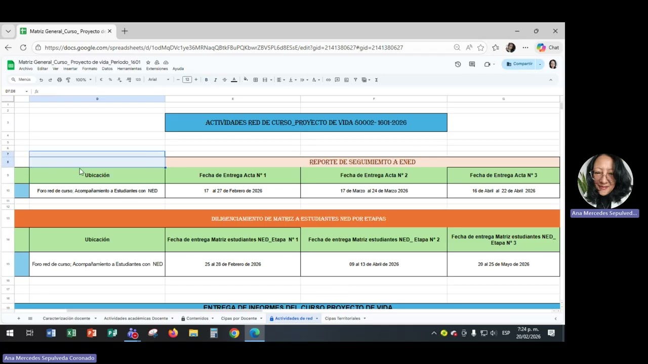Viewport: 648px width, 364px height.
Task: Open Chrome from the Windows taskbar
Action: click(234, 333)
